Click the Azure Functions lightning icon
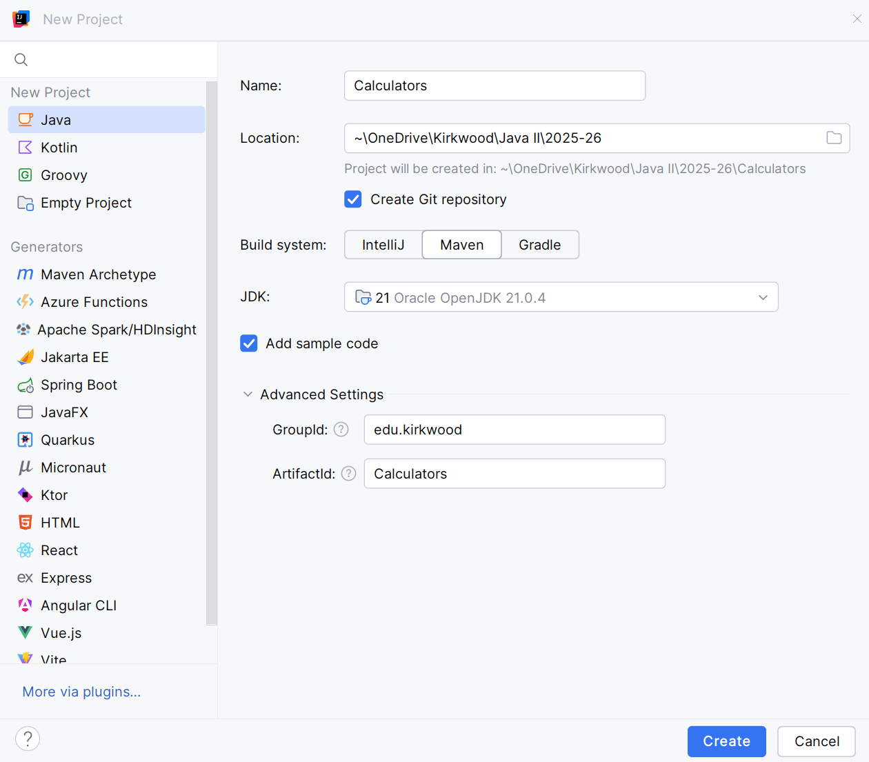This screenshot has height=762, width=869. 26,301
